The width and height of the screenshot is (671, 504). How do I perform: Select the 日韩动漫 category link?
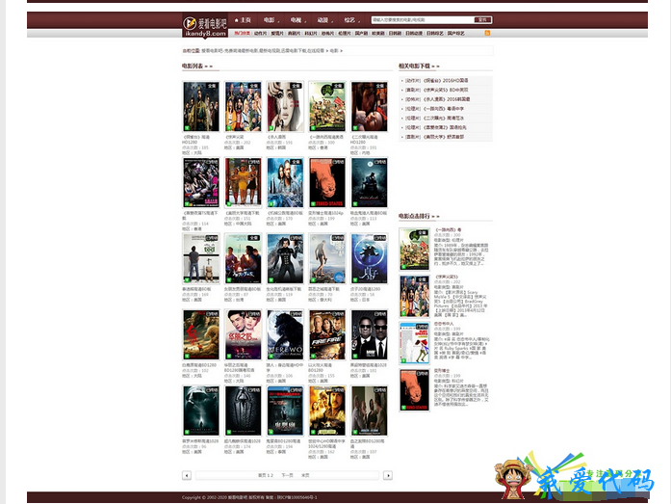pos(414,34)
